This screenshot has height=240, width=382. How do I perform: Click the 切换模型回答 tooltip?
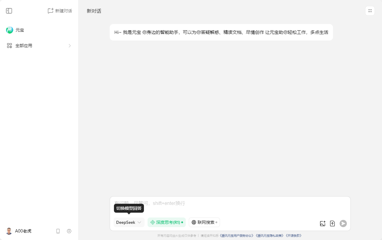click(x=129, y=208)
